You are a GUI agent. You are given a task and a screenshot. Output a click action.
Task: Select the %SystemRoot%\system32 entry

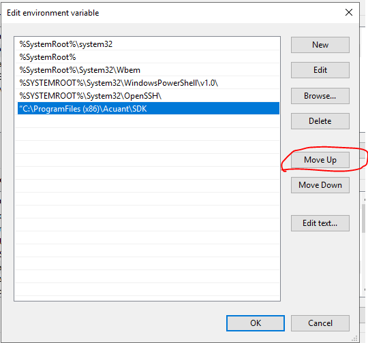coord(149,44)
